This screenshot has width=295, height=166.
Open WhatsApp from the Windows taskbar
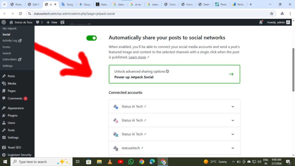click(x=131, y=162)
